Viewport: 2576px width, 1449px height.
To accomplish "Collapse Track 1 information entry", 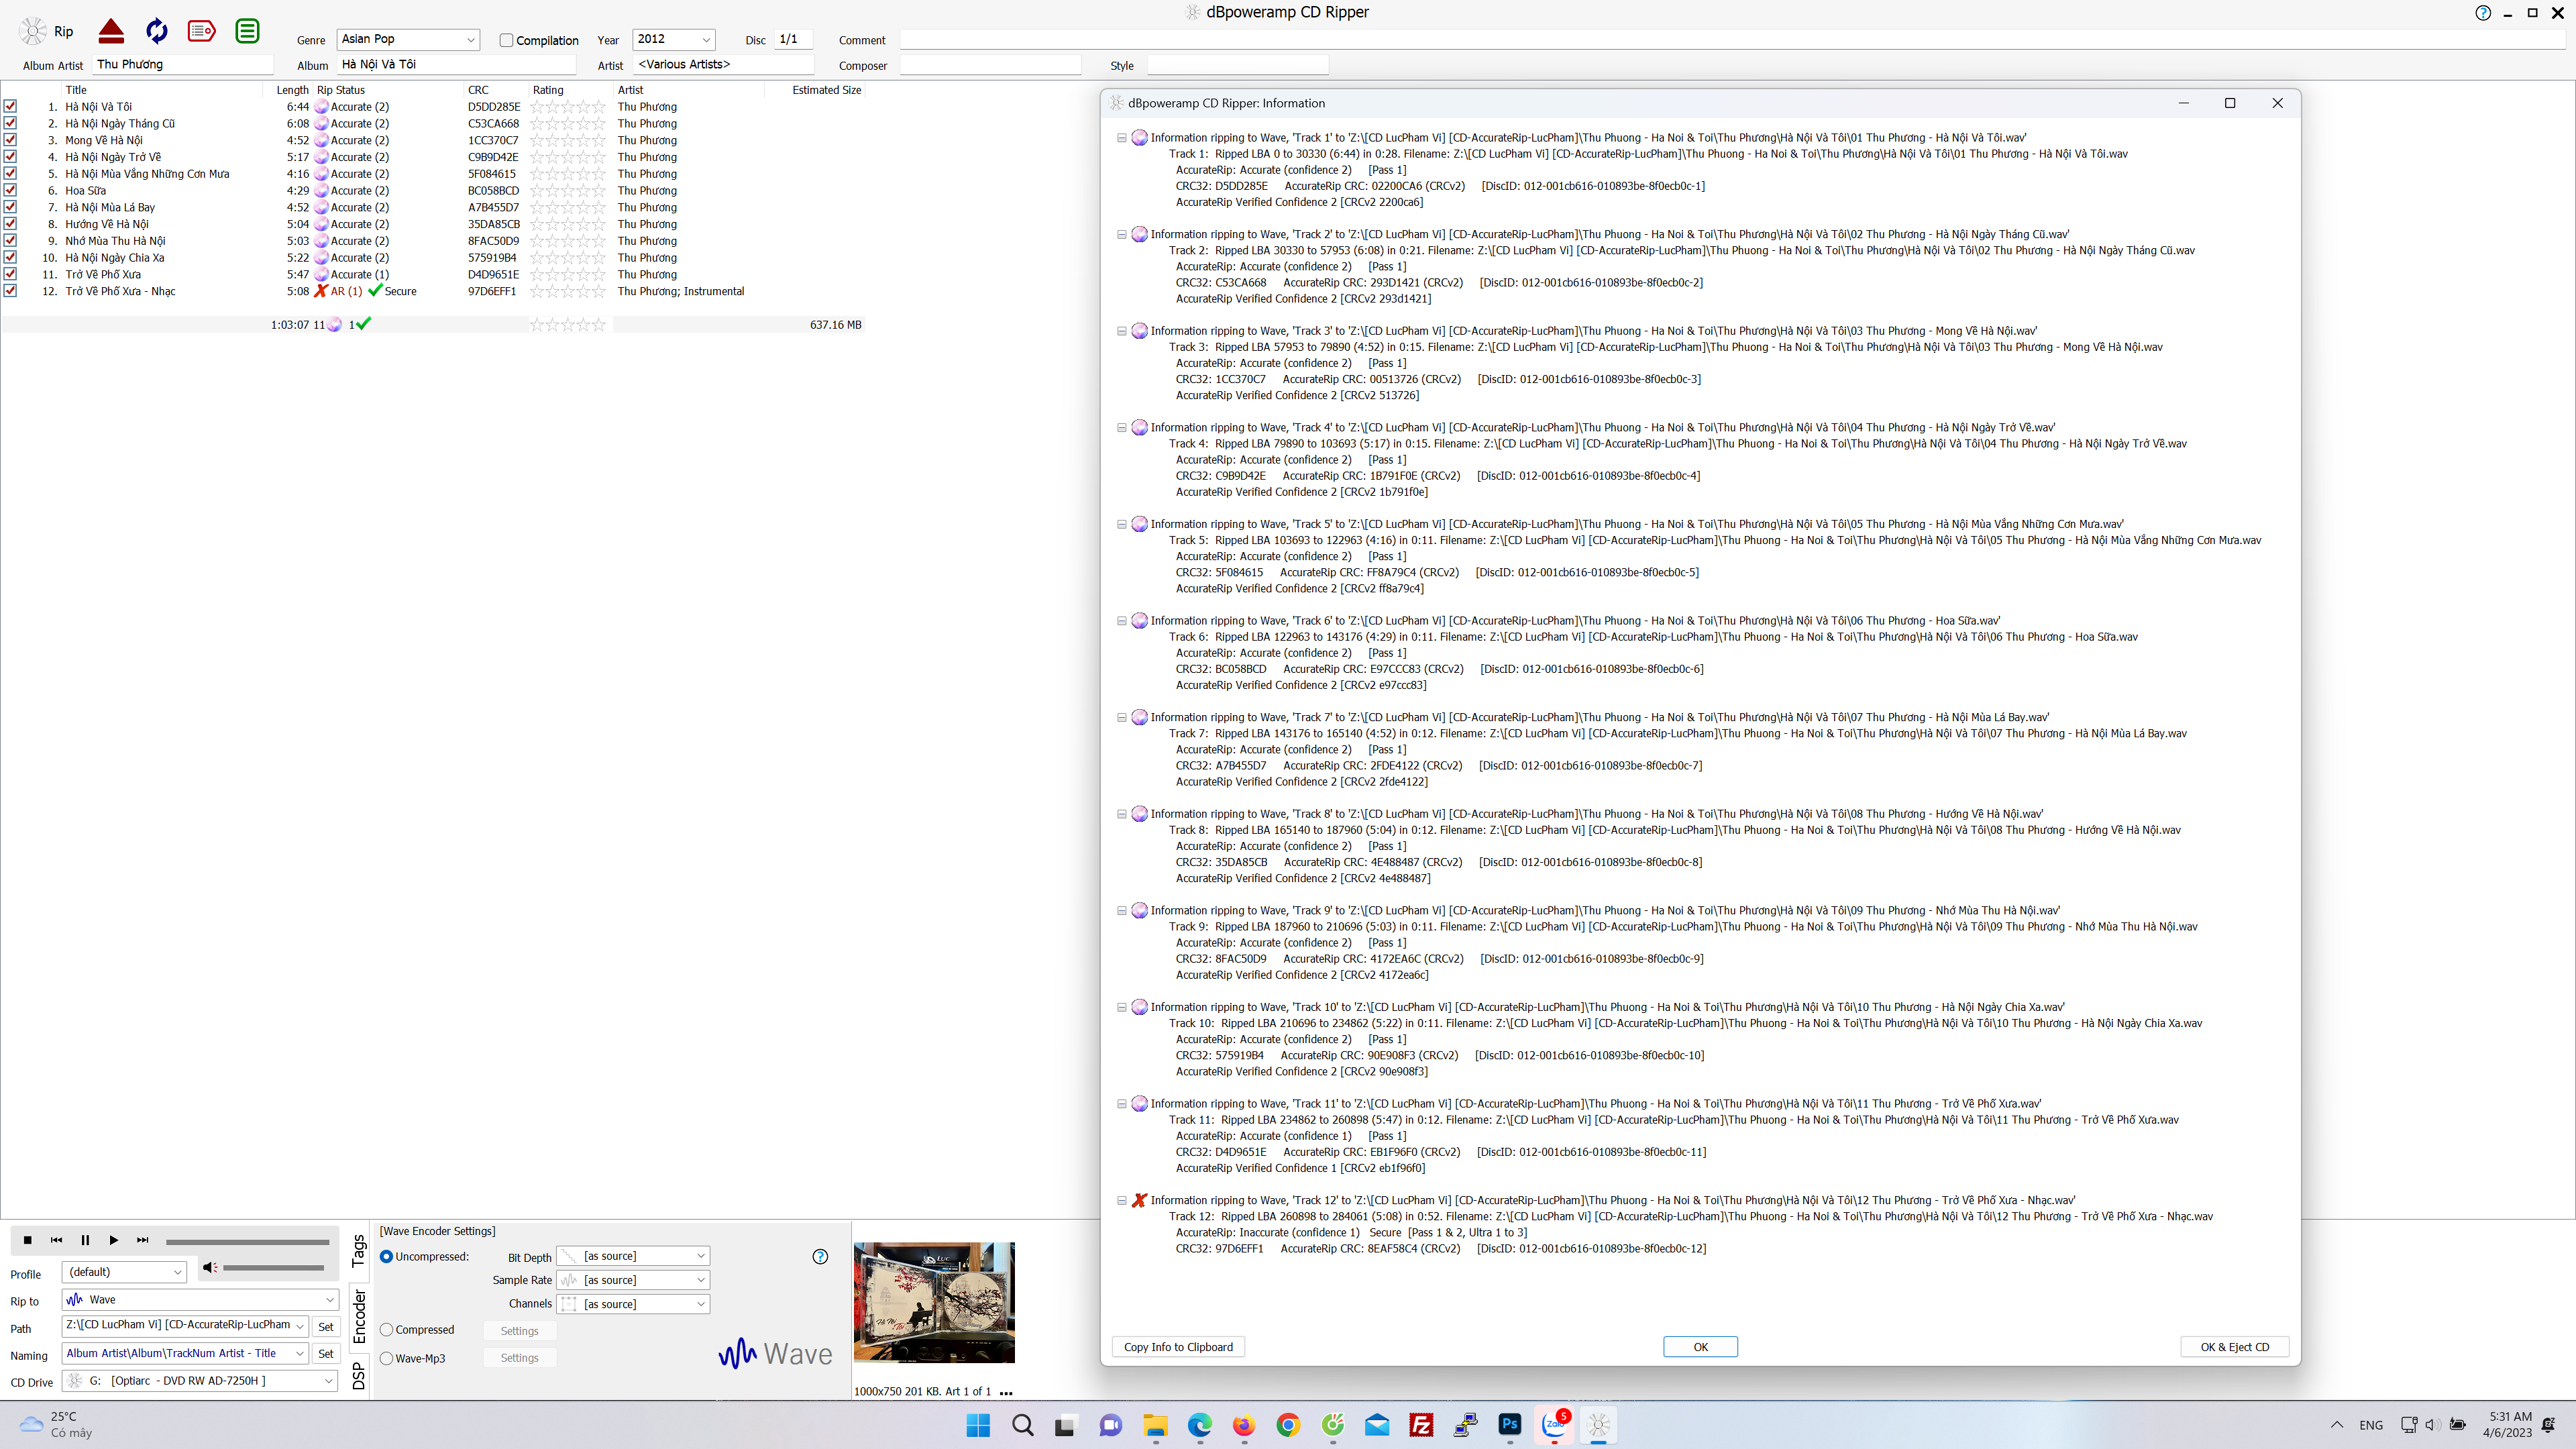I will coord(1122,138).
